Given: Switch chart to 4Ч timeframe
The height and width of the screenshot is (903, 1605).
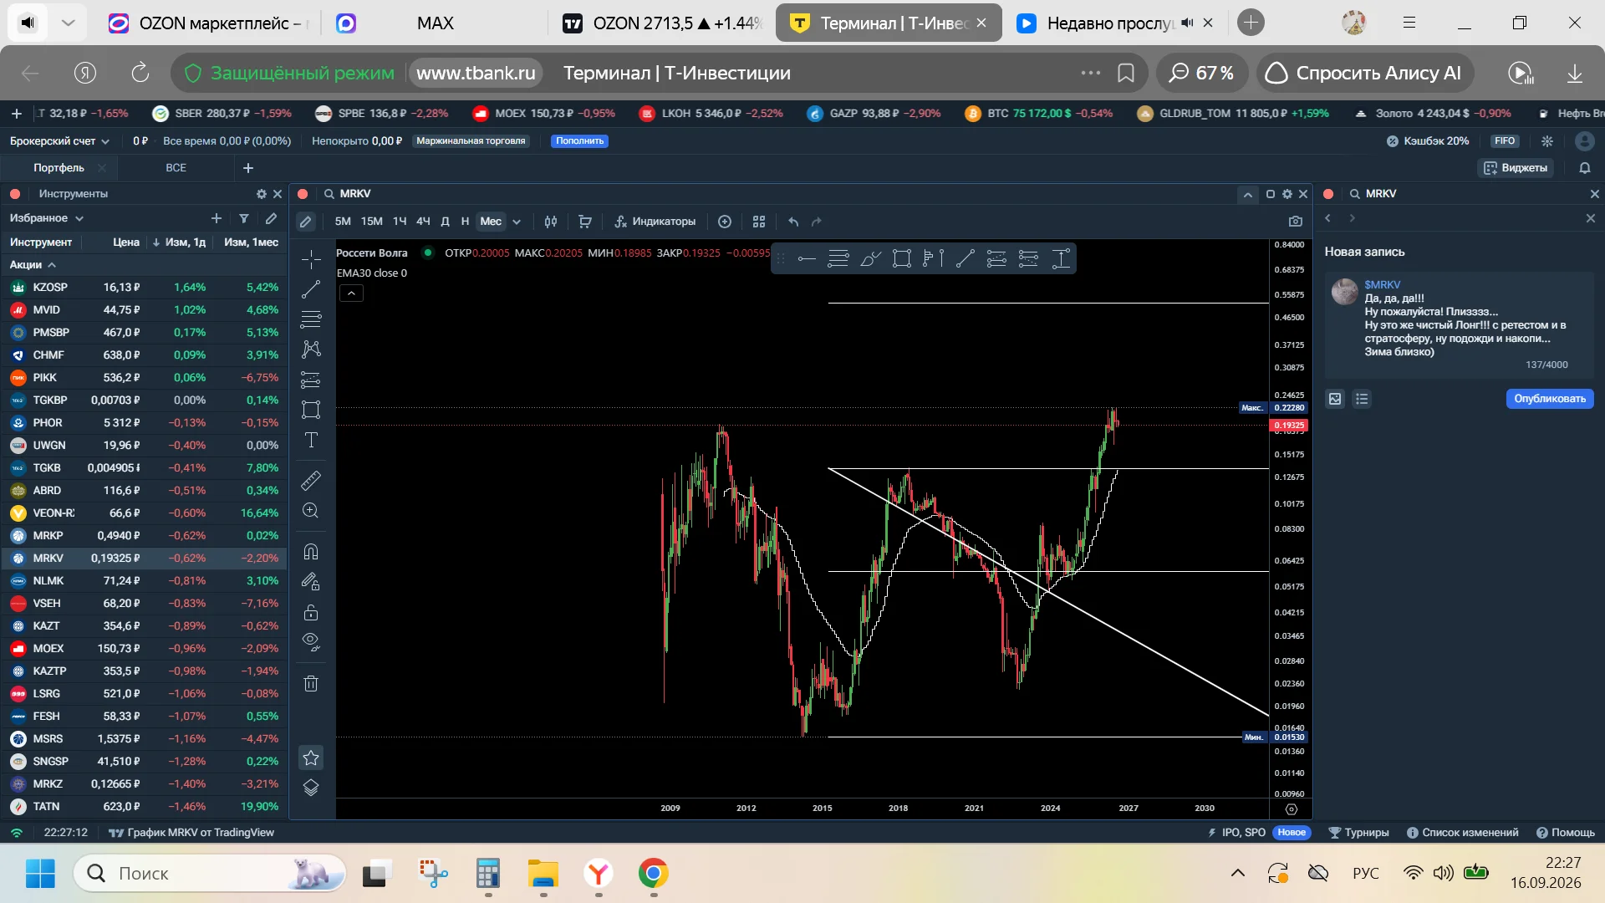Looking at the screenshot, I should coord(423,222).
